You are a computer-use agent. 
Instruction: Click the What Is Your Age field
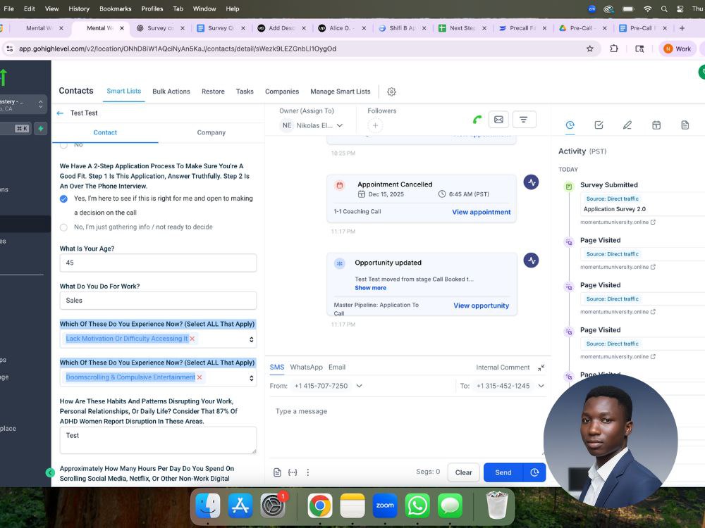158,263
